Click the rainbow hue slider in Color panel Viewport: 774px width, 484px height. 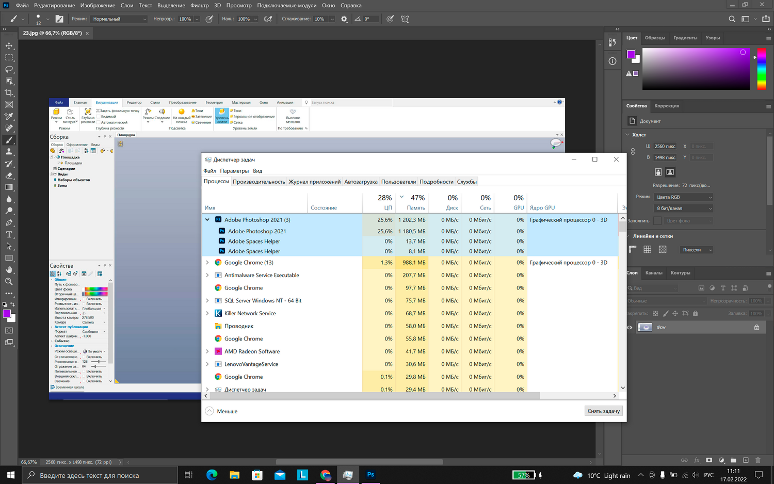coord(762,69)
